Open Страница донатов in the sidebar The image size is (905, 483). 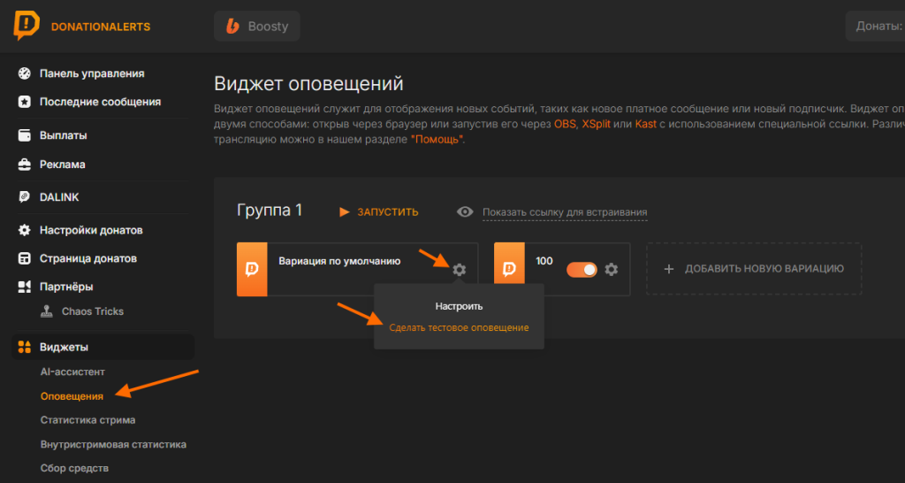tap(88, 258)
